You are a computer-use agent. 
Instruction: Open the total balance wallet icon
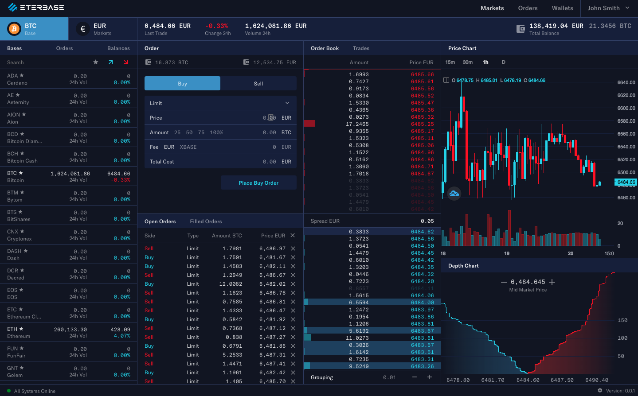[x=521, y=29]
